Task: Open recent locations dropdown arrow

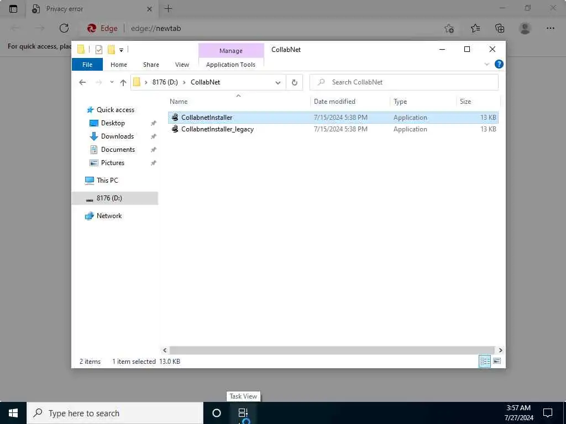Action: click(112, 82)
